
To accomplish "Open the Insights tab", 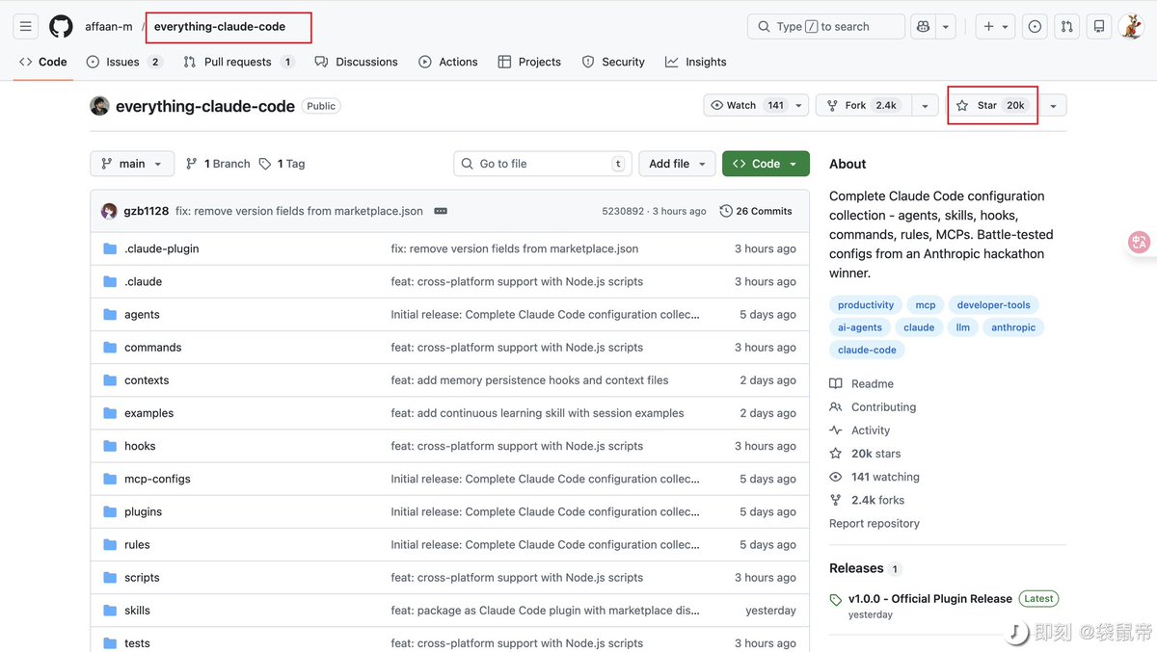I will coord(695,62).
